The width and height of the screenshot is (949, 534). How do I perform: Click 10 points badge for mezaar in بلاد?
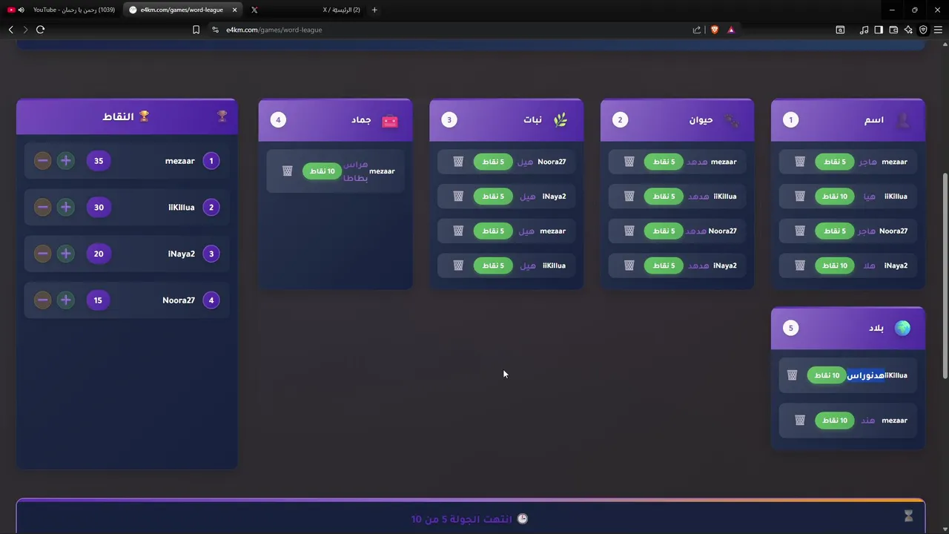point(835,421)
